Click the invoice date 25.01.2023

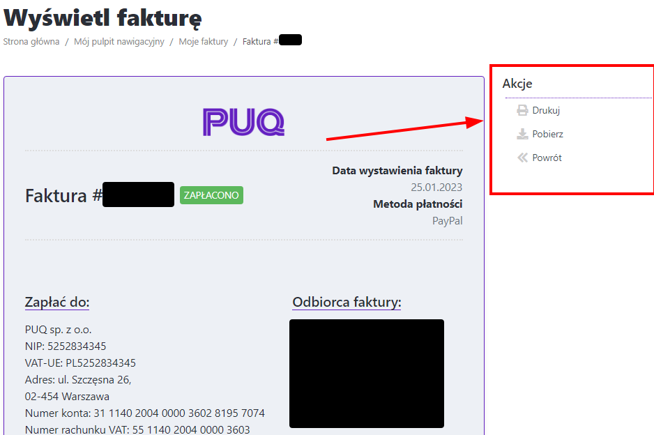[x=436, y=188]
